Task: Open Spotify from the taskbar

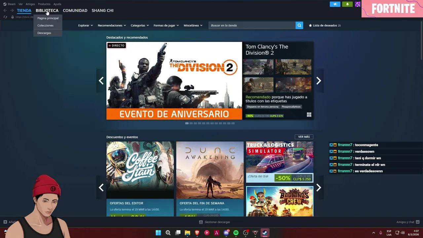Action: pyautogui.click(x=236, y=233)
